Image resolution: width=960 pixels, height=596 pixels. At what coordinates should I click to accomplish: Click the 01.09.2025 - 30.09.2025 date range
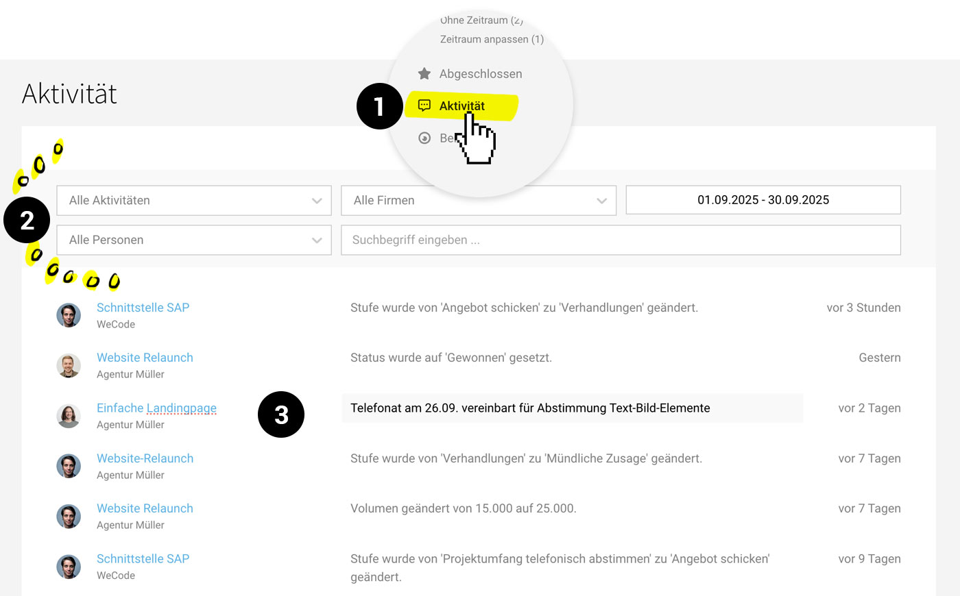[x=763, y=199]
